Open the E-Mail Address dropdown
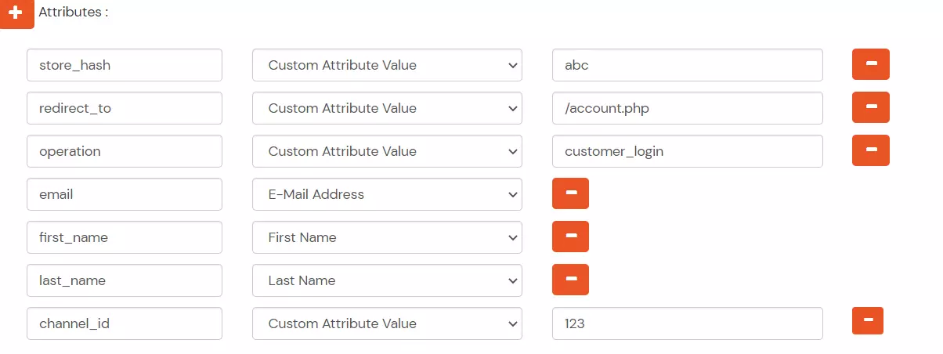Image resolution: width=943 pixels, height=354 pixels. tap(387, 194)
